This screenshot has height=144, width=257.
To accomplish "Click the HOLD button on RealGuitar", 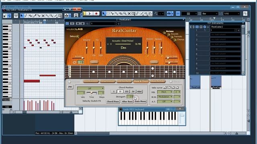I will coord(154,62).
